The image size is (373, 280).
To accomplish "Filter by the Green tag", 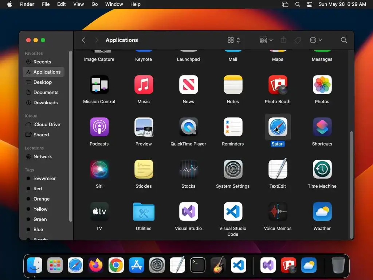I will pyautogui.click(x=43, y=219).
